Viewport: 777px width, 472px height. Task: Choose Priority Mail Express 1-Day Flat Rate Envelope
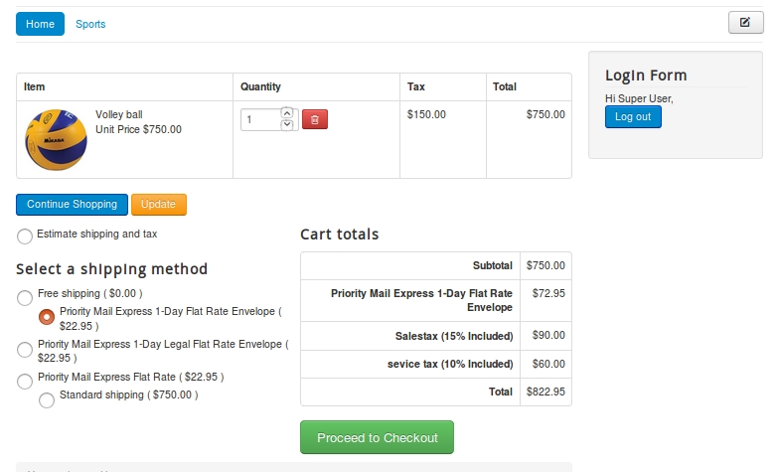click(47, 316)
